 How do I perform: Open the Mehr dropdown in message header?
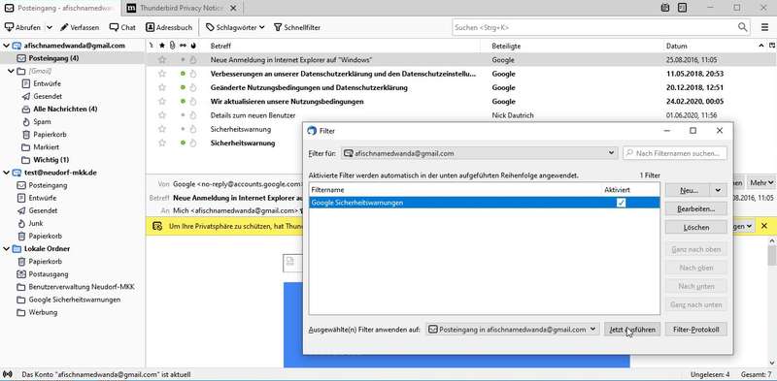point(761,183)
